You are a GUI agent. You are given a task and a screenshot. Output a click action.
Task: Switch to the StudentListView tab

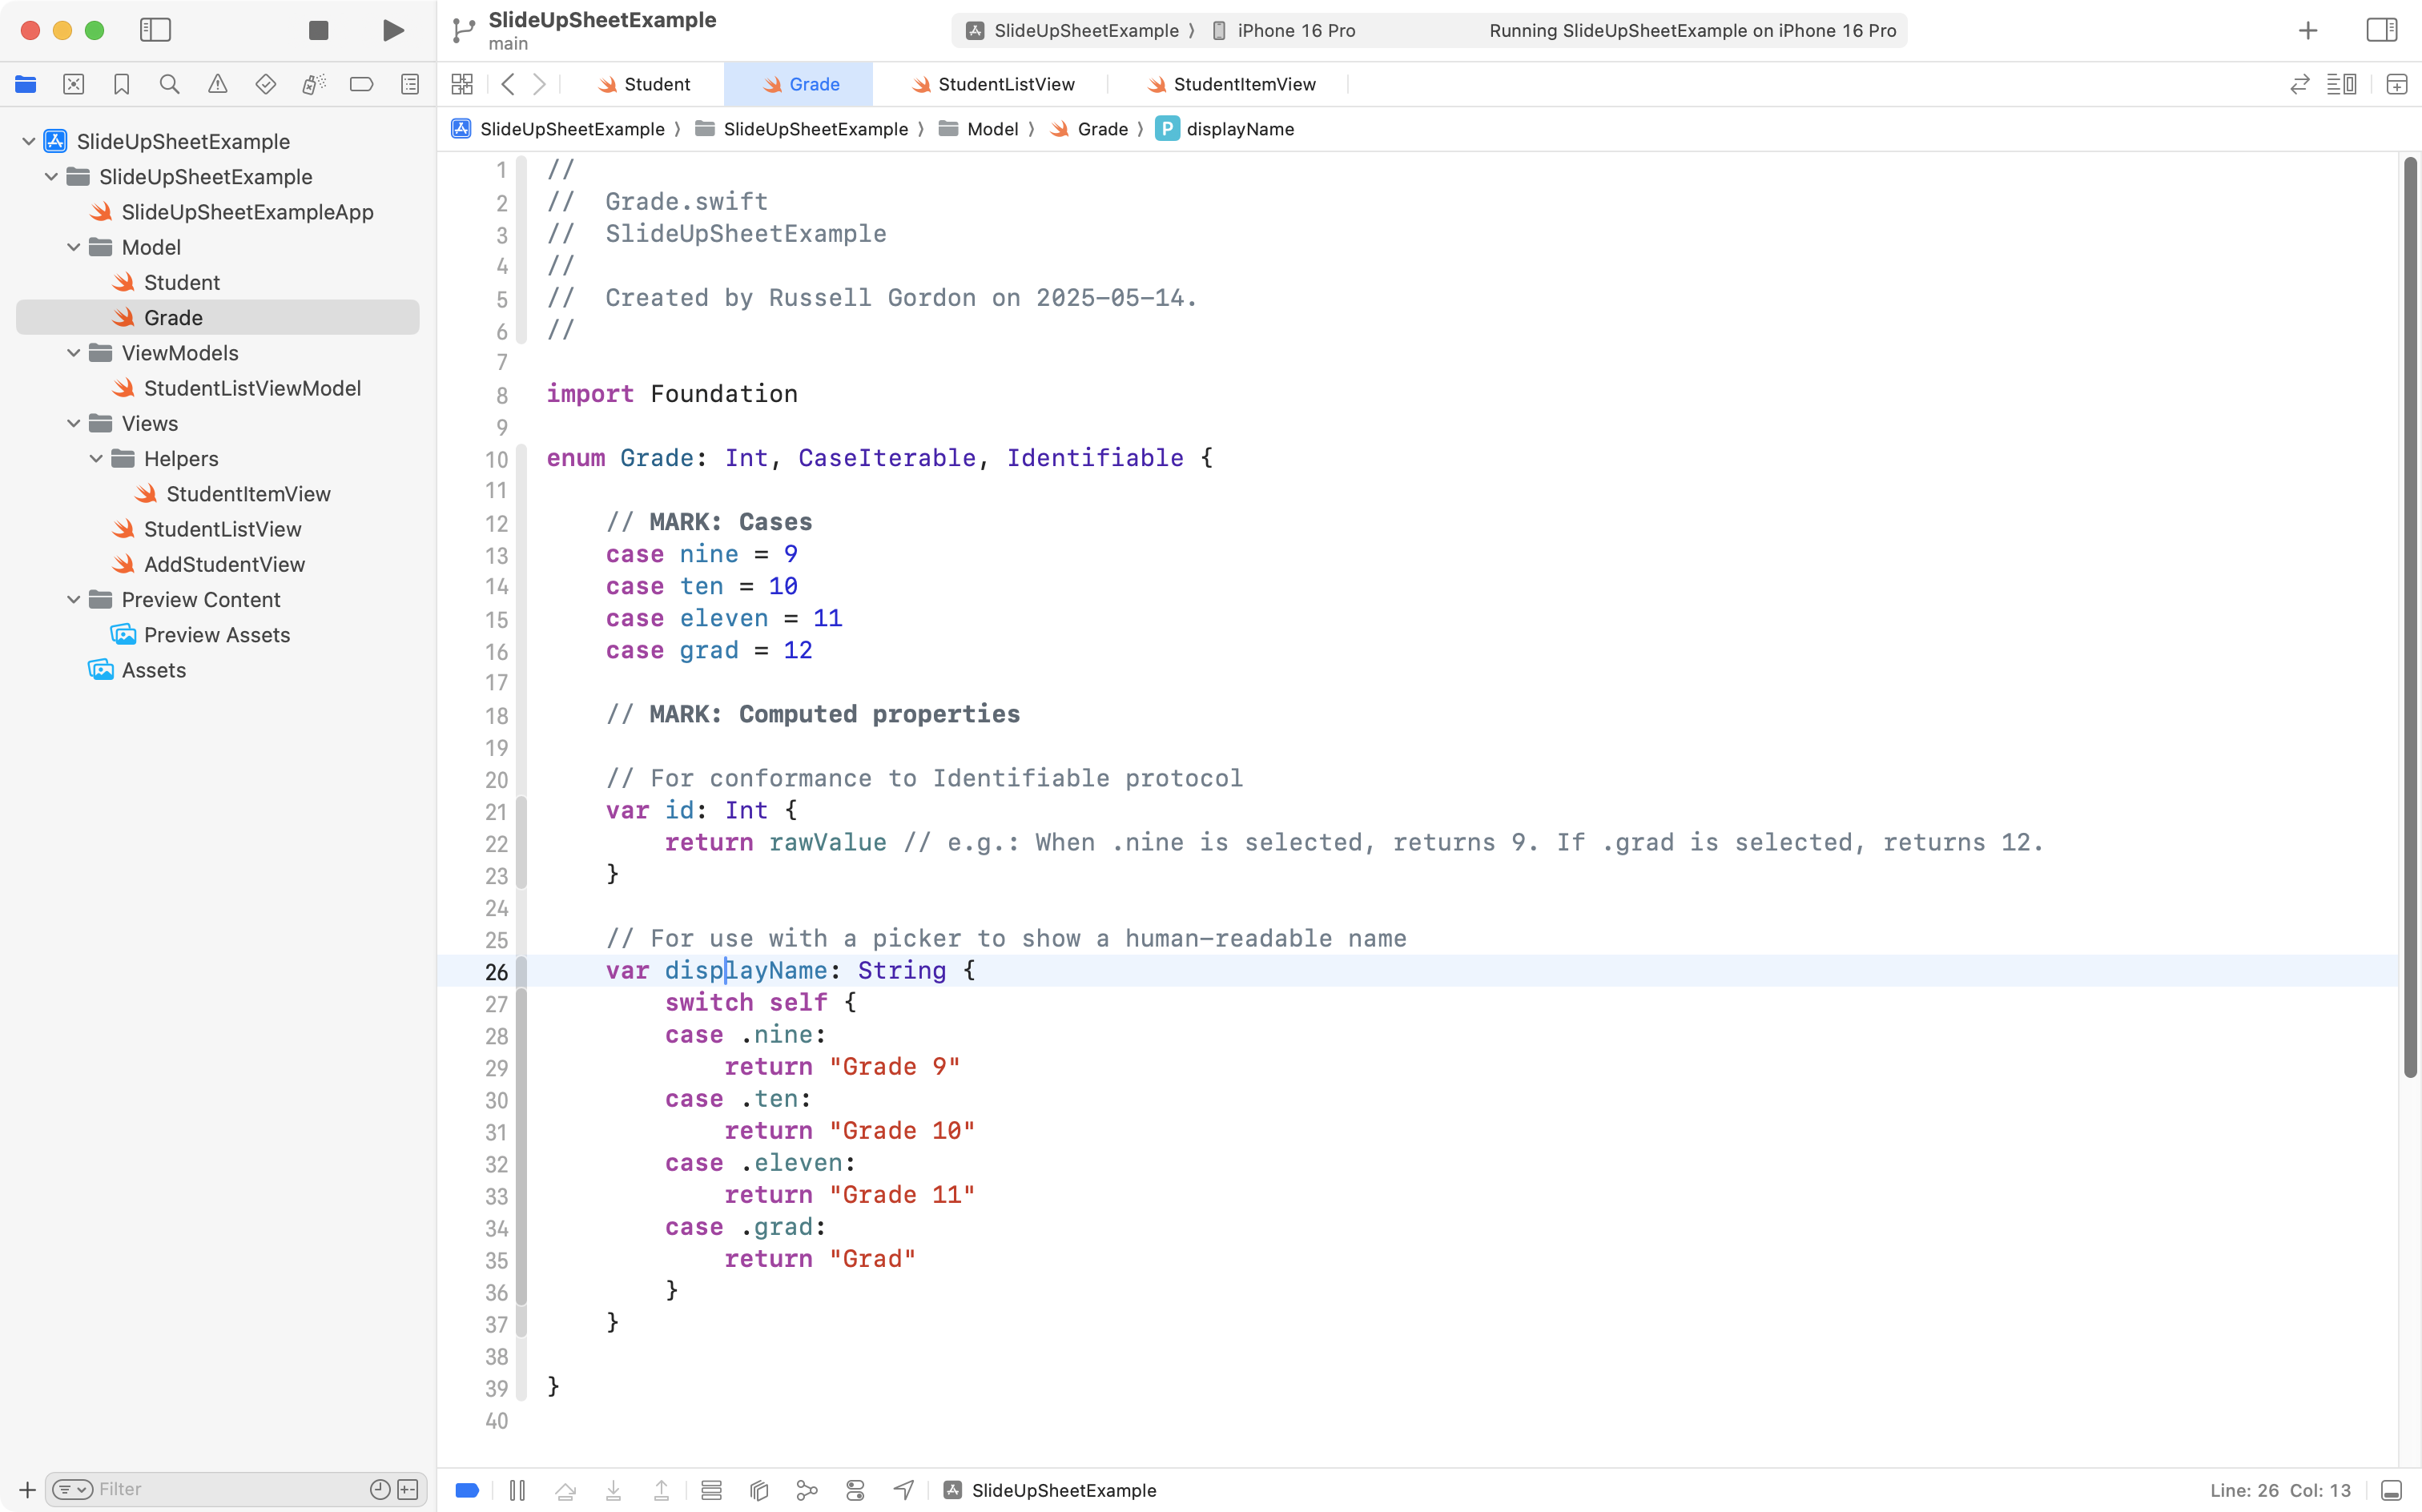click(1005, 85)
